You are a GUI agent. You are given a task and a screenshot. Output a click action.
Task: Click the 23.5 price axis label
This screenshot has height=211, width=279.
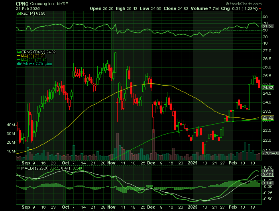(x=267, y=111)
